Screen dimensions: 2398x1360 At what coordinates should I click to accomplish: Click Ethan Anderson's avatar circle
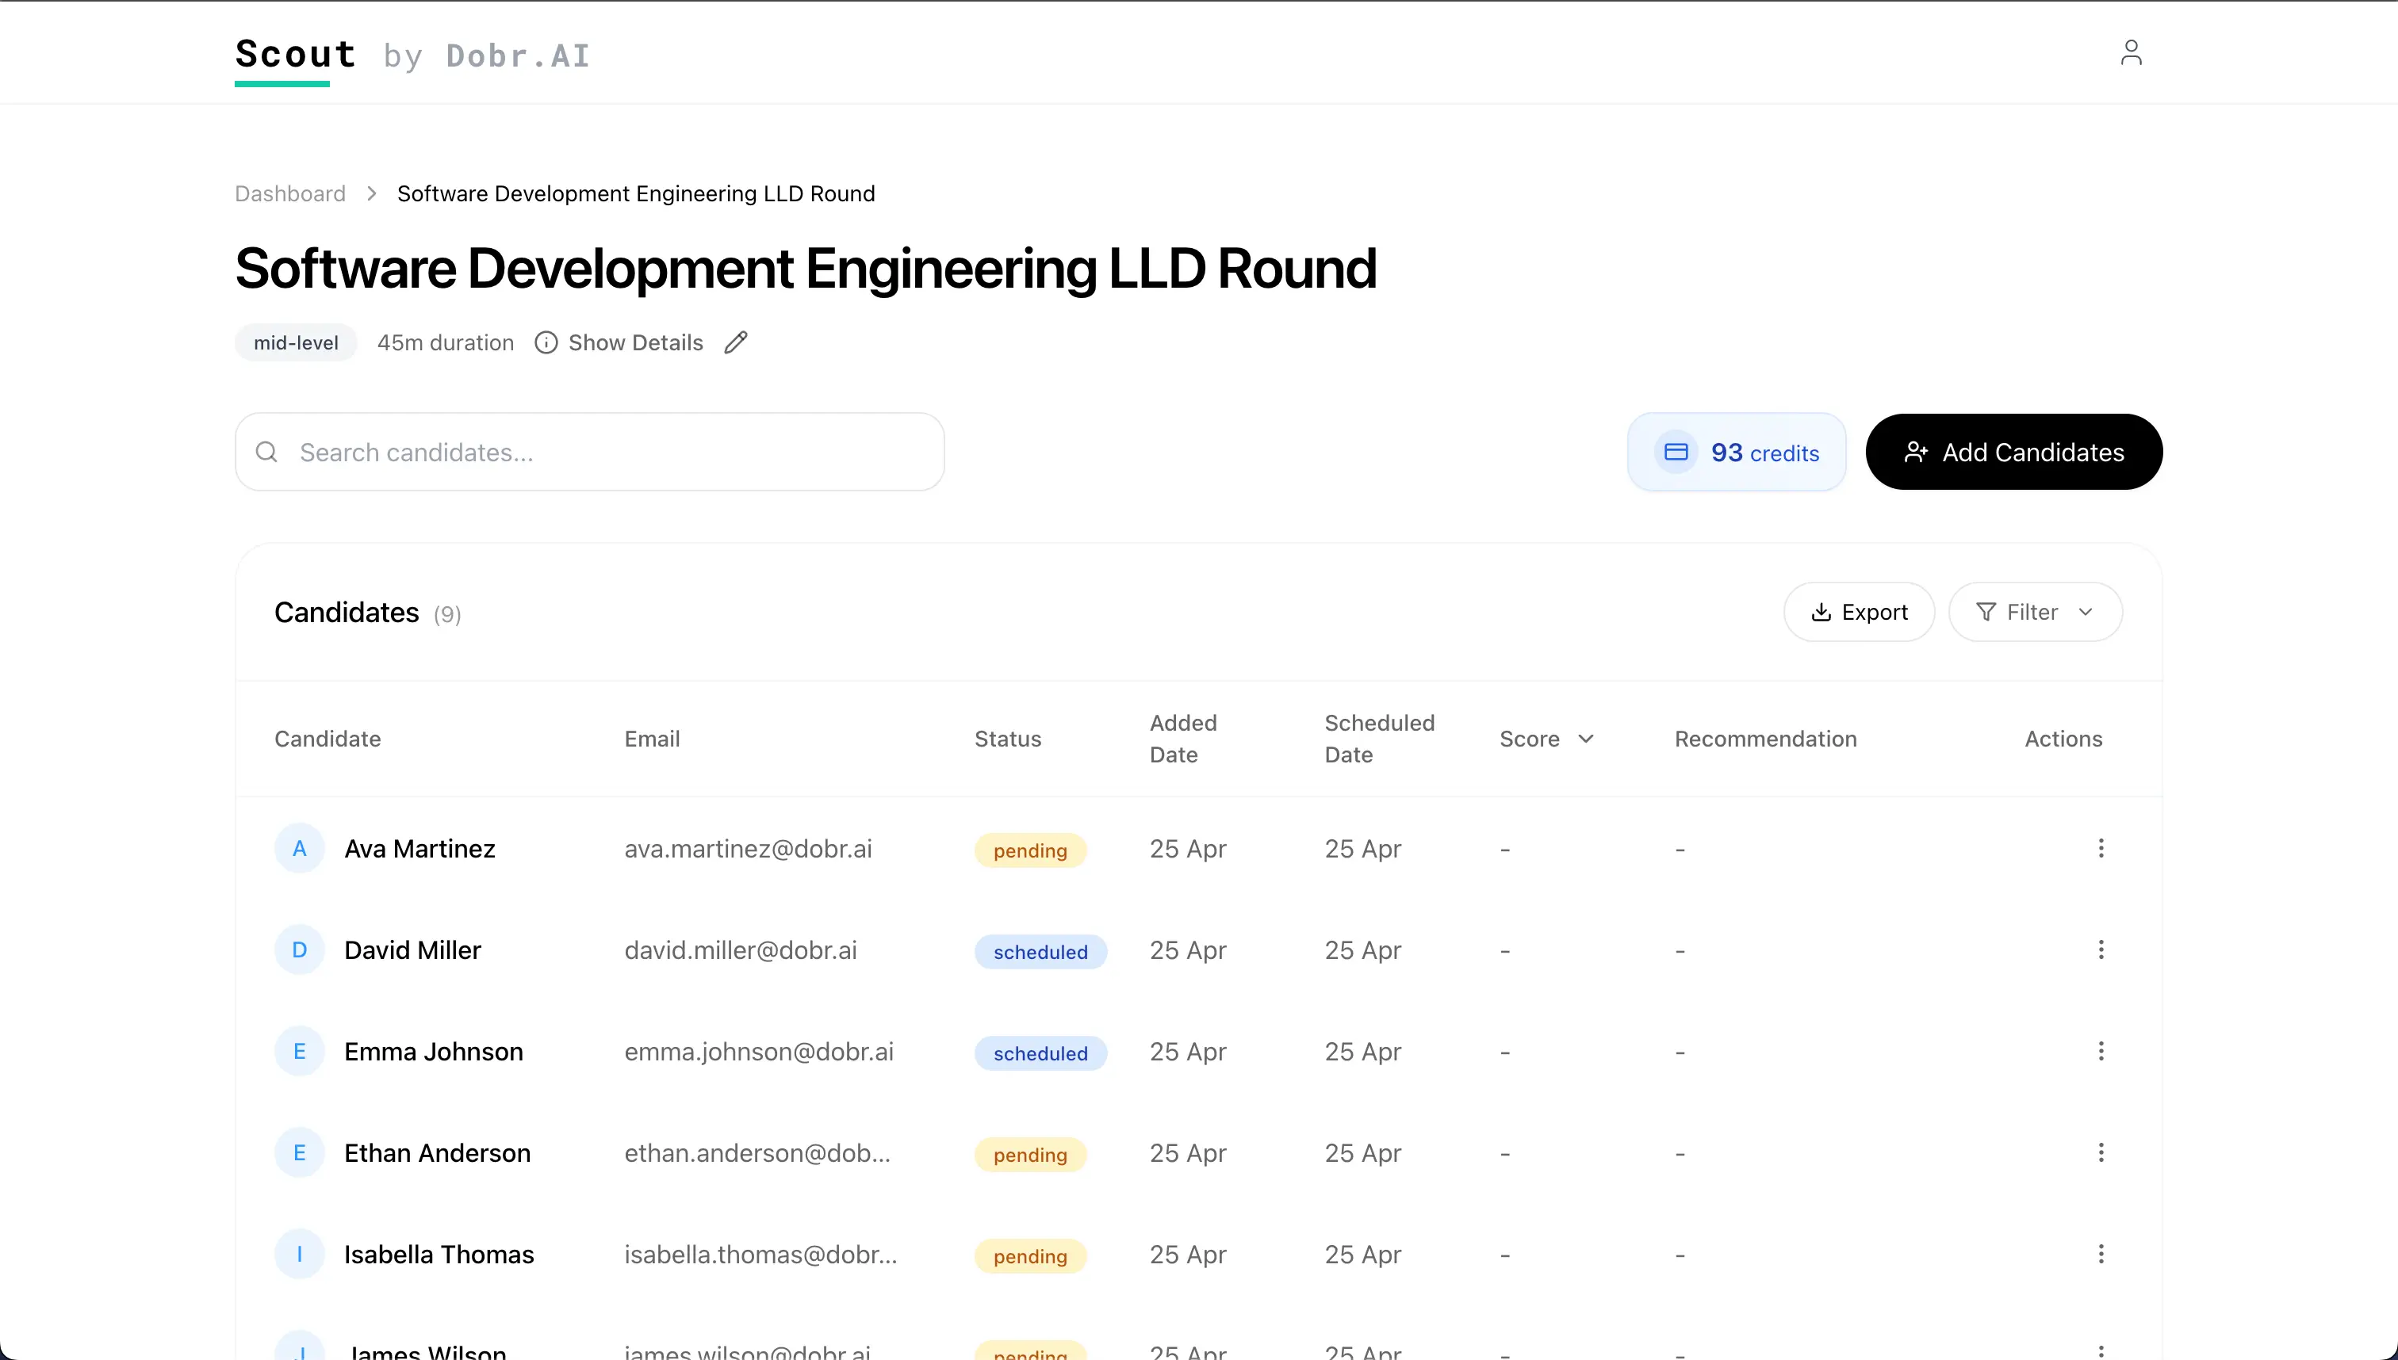[299, 1152]
